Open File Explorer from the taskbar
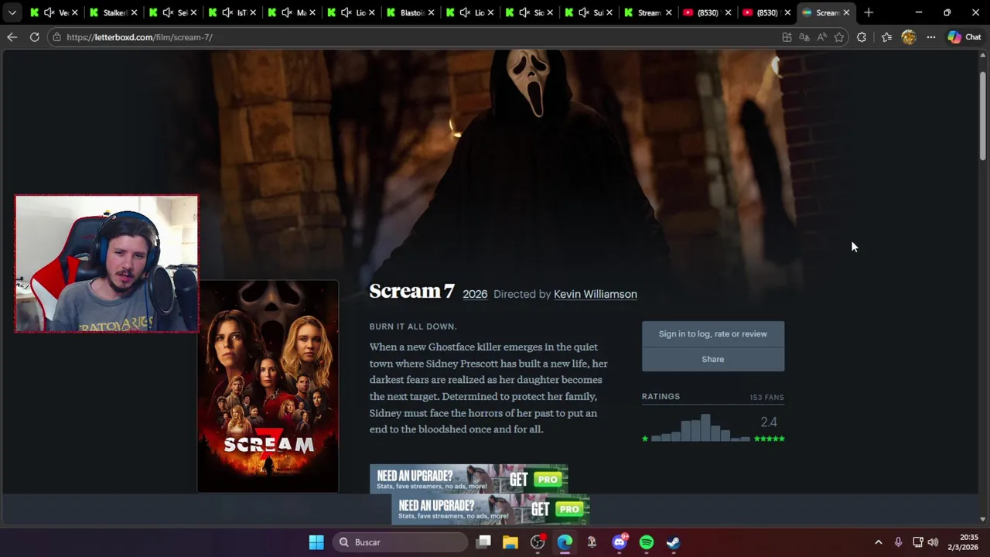This screenshot has height=557, width=990. point(510,542)
